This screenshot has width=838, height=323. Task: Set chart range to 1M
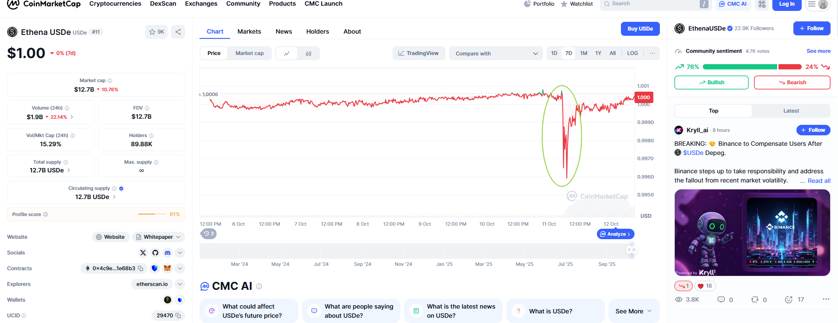pos(583,53)
